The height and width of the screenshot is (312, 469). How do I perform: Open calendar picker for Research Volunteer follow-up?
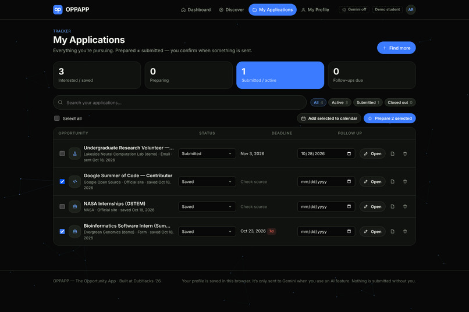point(349,153)
